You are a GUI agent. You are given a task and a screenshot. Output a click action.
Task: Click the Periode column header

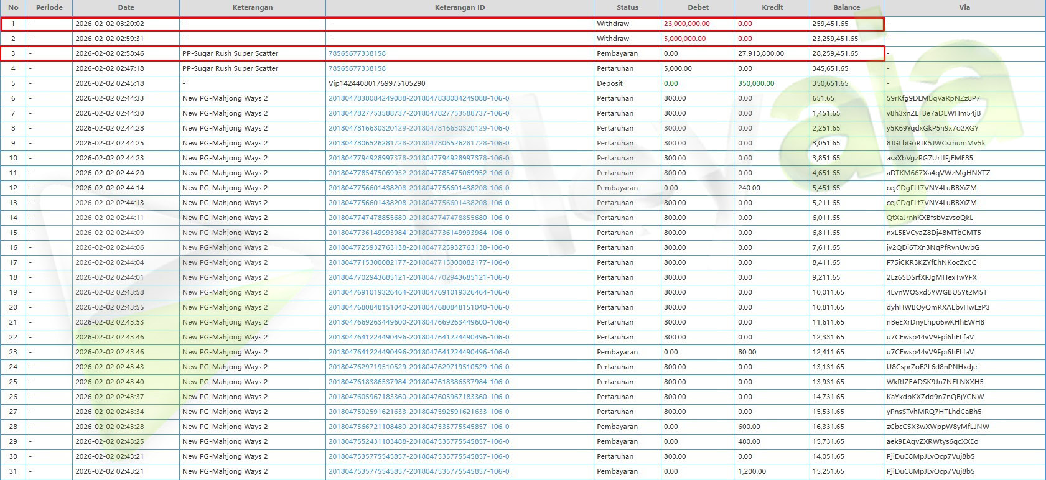(49, 7)
